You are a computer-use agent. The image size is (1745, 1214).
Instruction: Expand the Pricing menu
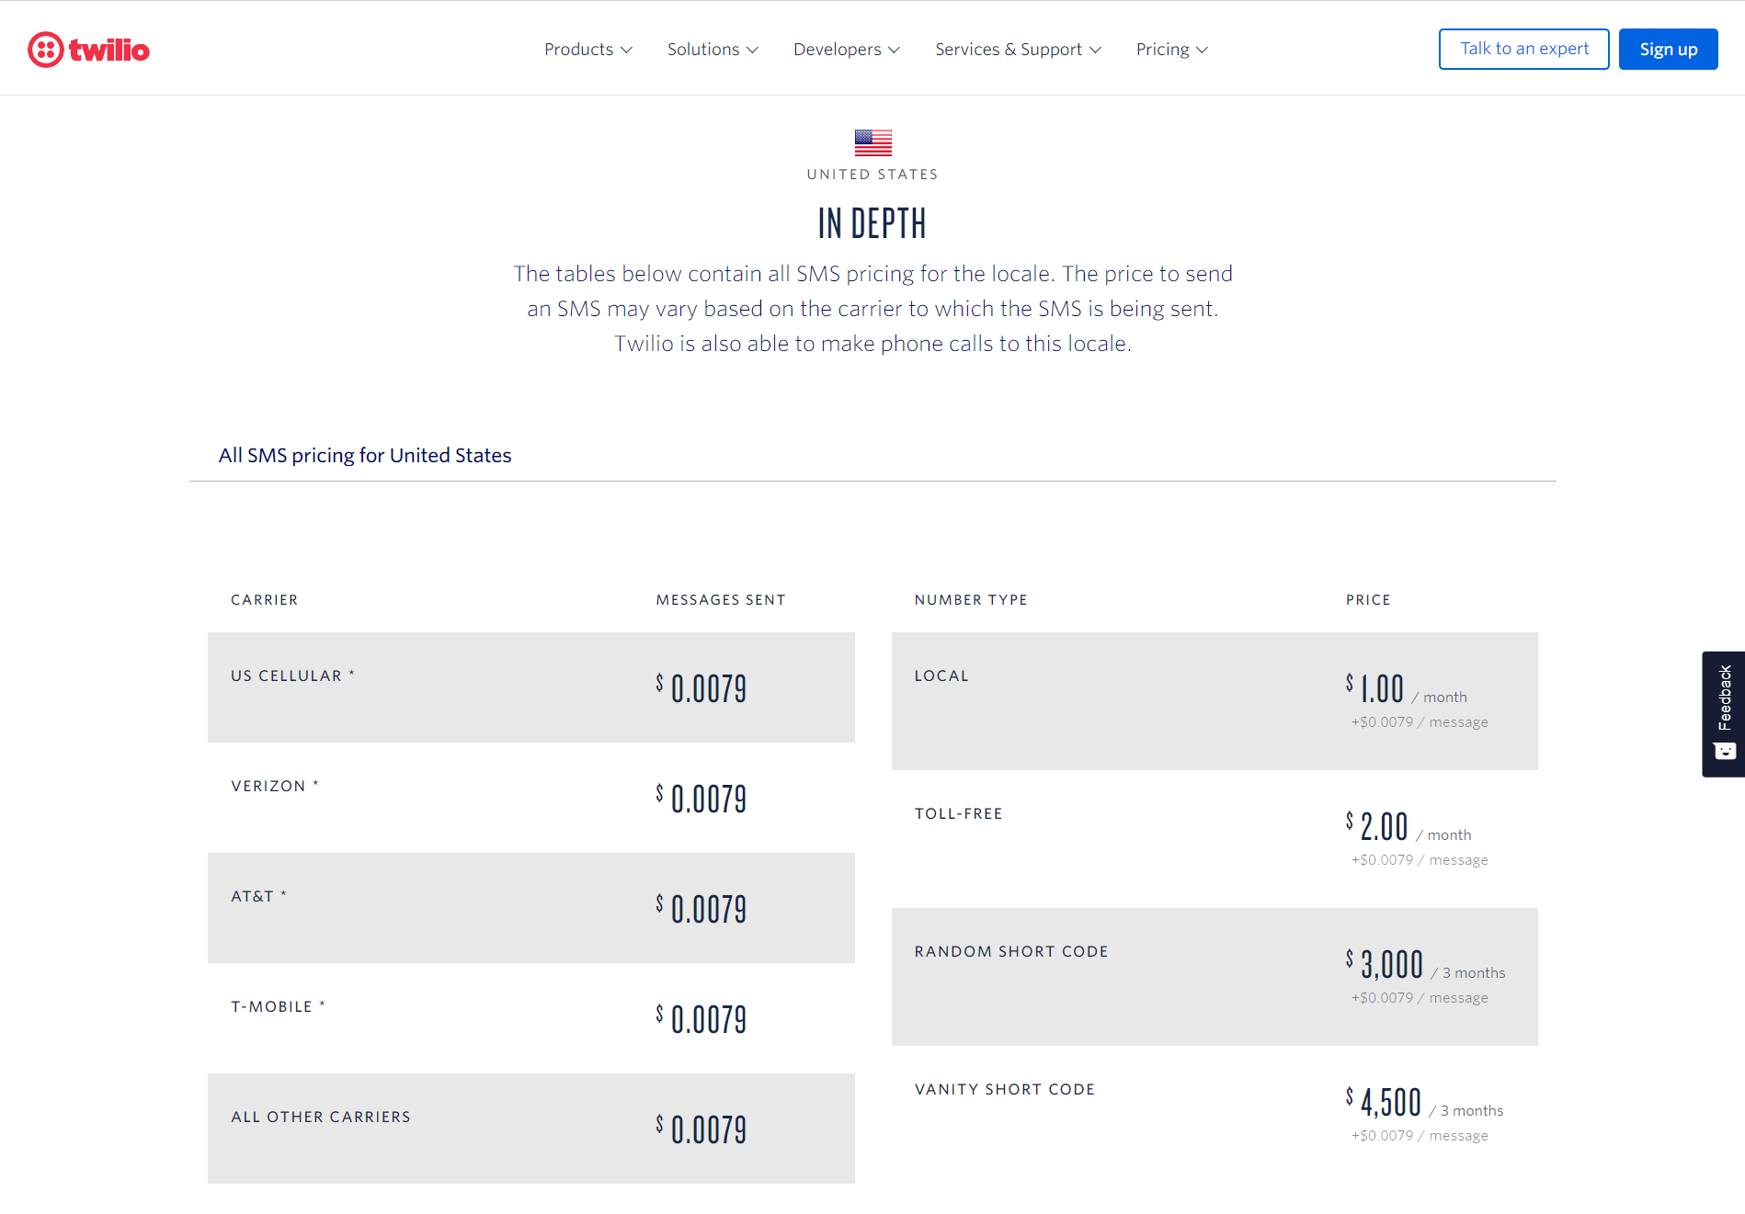tap(1171, 49)
